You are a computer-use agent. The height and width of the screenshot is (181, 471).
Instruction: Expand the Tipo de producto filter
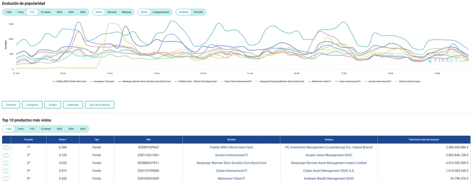point(99,105)
